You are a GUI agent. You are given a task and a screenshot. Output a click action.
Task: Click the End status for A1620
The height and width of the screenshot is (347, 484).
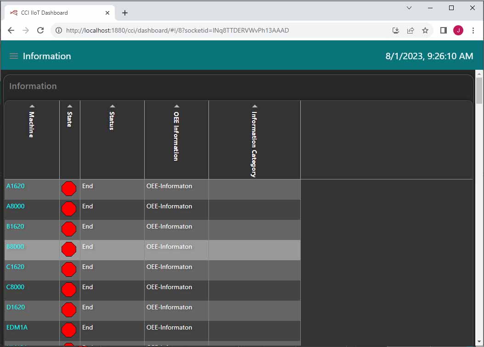tap(88, 186)
